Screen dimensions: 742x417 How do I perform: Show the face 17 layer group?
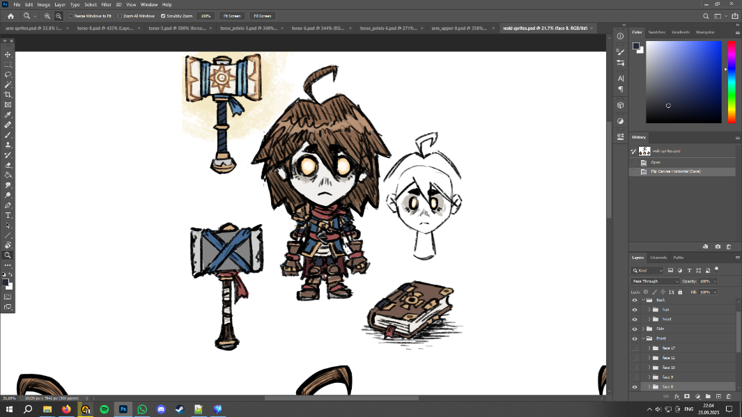pyautogui.click(x=635, y=348)
